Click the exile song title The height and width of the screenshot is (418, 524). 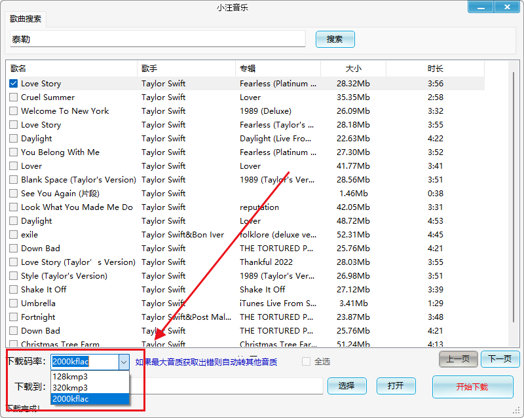[x=29, y=235]
